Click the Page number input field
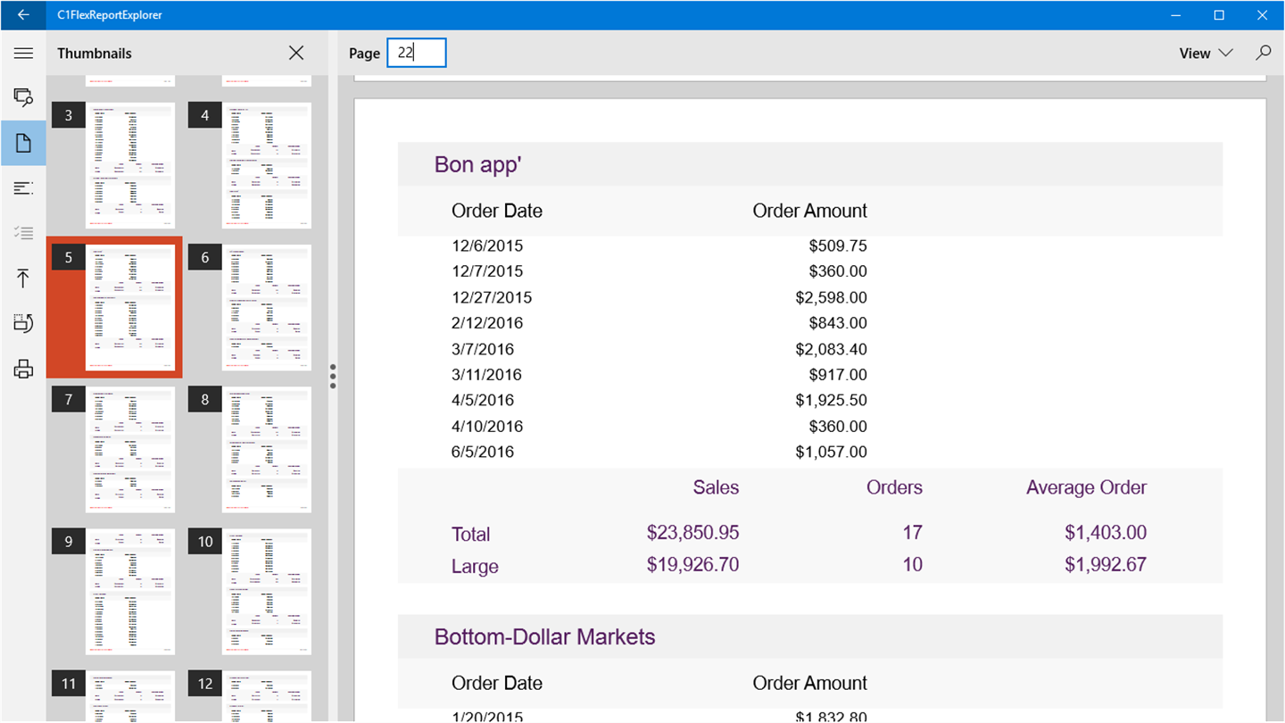The height and width of the screenshot is (723, 1285). tap(417, 54)
